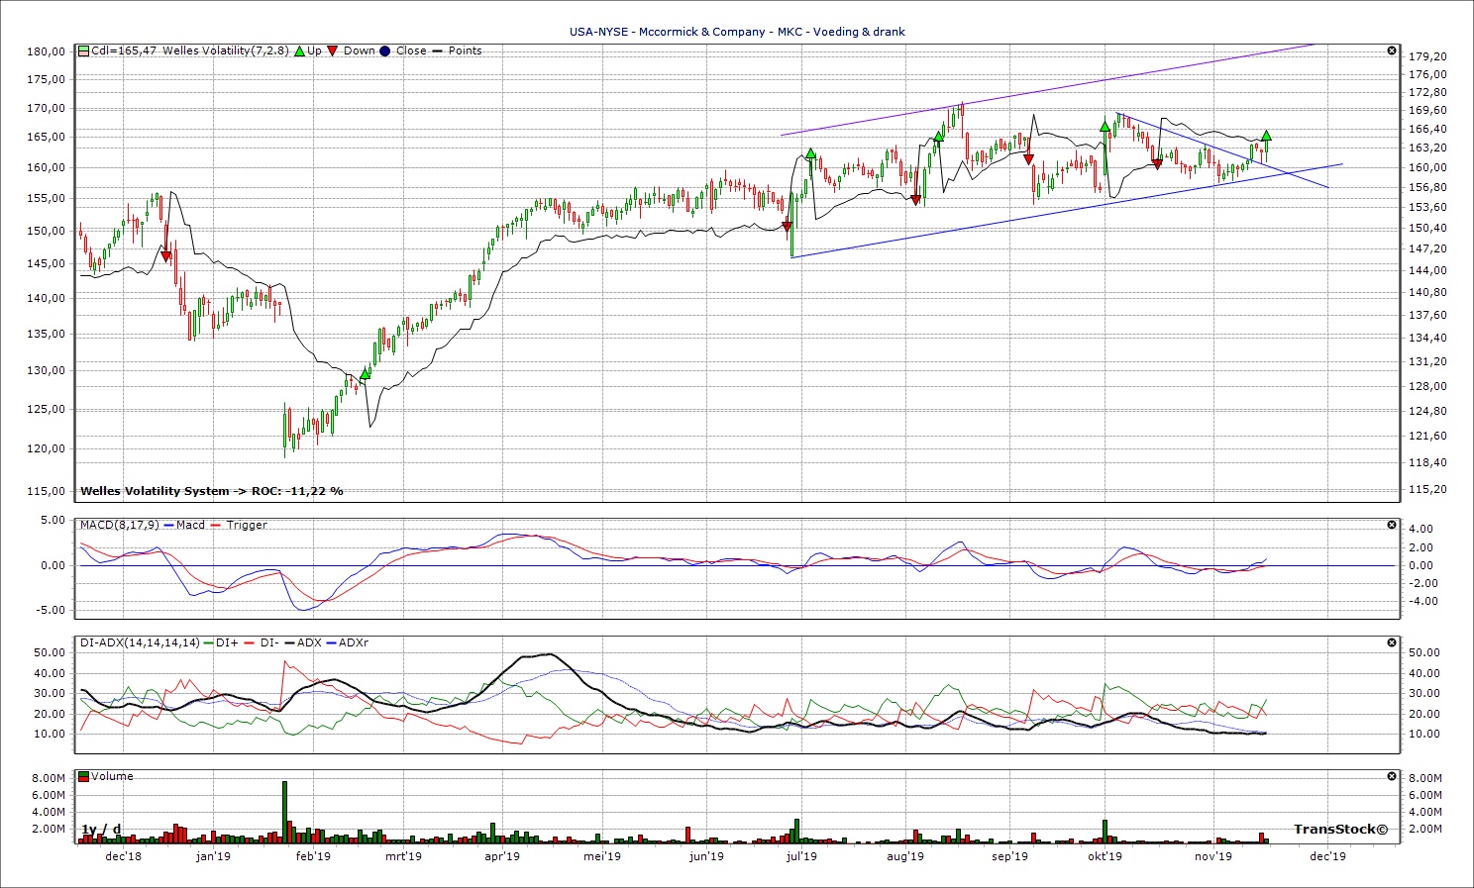Click the apr'19 date axis label

[502, 856]
